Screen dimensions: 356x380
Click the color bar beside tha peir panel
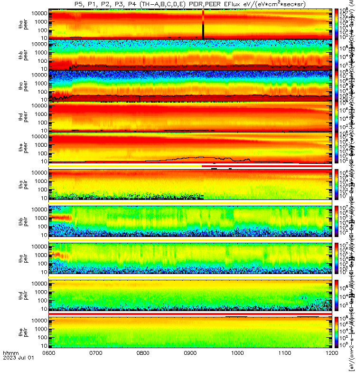337,184
